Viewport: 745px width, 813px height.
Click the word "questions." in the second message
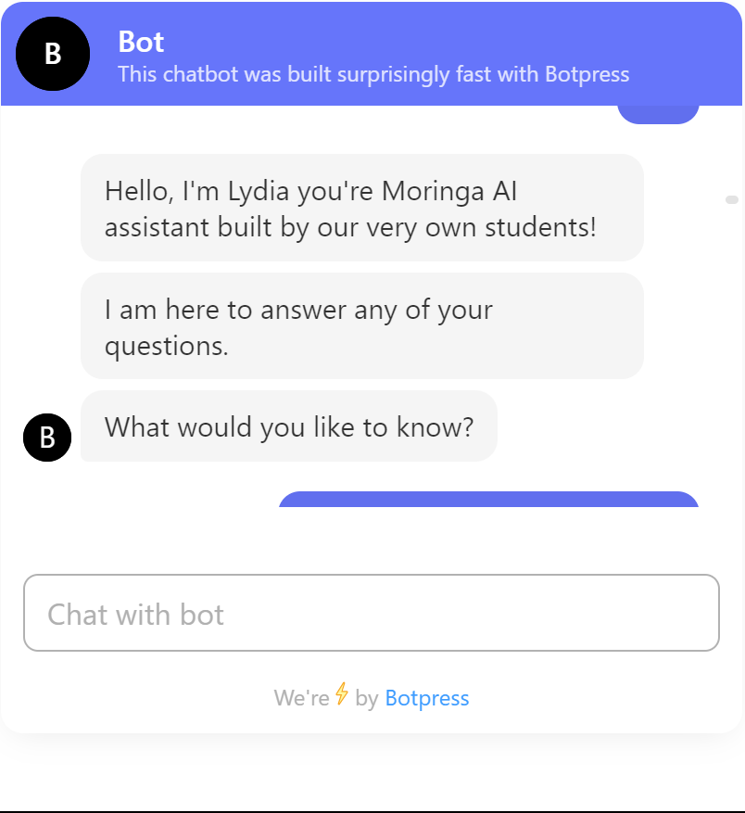tap(166, 346)
